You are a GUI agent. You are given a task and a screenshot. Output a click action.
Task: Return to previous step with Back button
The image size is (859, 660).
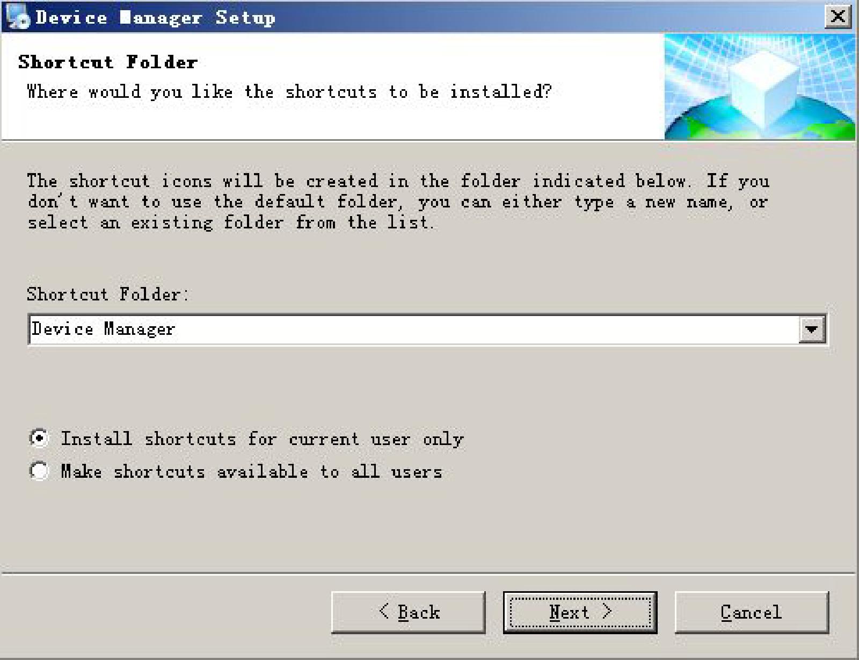tap(409, 612)
